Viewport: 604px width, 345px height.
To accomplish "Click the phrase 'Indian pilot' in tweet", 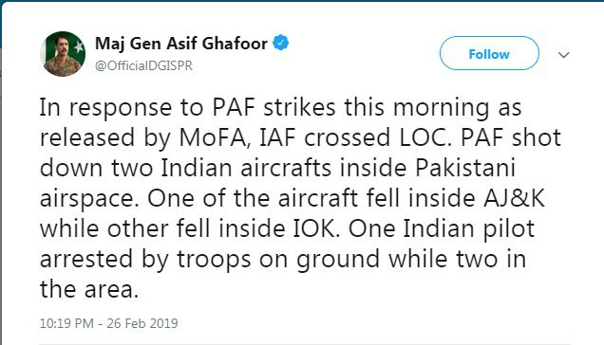I will coord(469,228).
